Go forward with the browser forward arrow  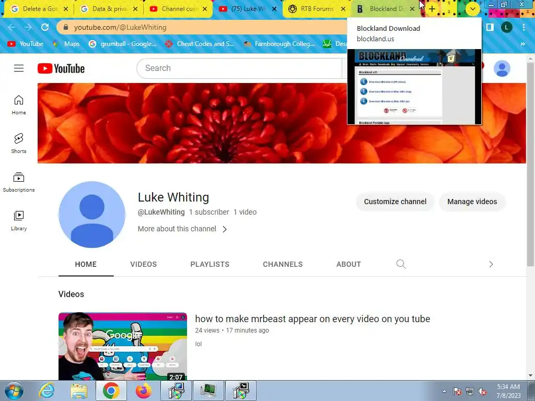pyautogui.click(x=28, y=27)
